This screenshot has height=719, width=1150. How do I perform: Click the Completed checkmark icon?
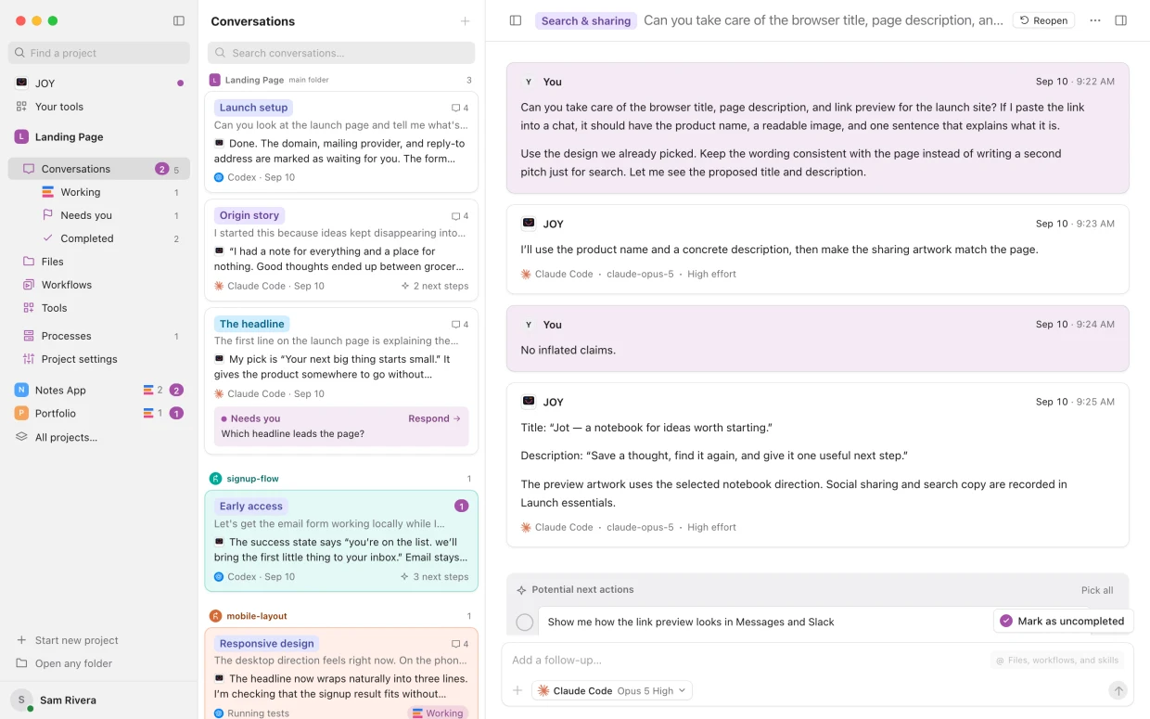coord(48,238)
